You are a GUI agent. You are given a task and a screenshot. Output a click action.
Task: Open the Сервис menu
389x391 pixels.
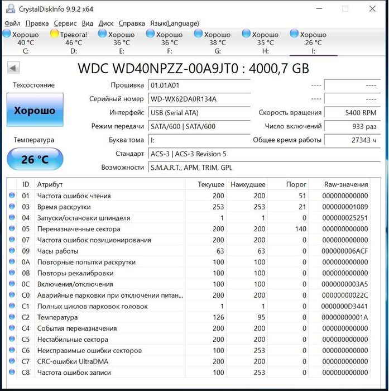(65, 23)
